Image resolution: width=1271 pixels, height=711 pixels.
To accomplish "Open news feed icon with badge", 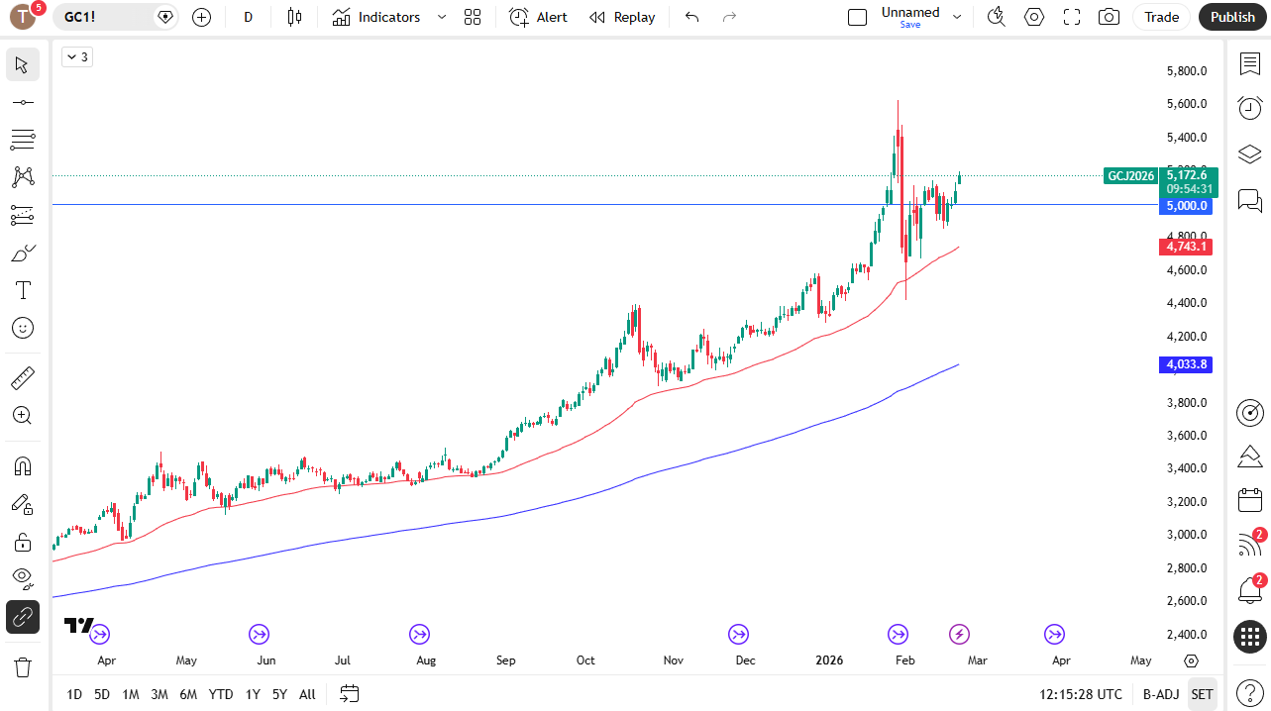I will click(1250, 545).
